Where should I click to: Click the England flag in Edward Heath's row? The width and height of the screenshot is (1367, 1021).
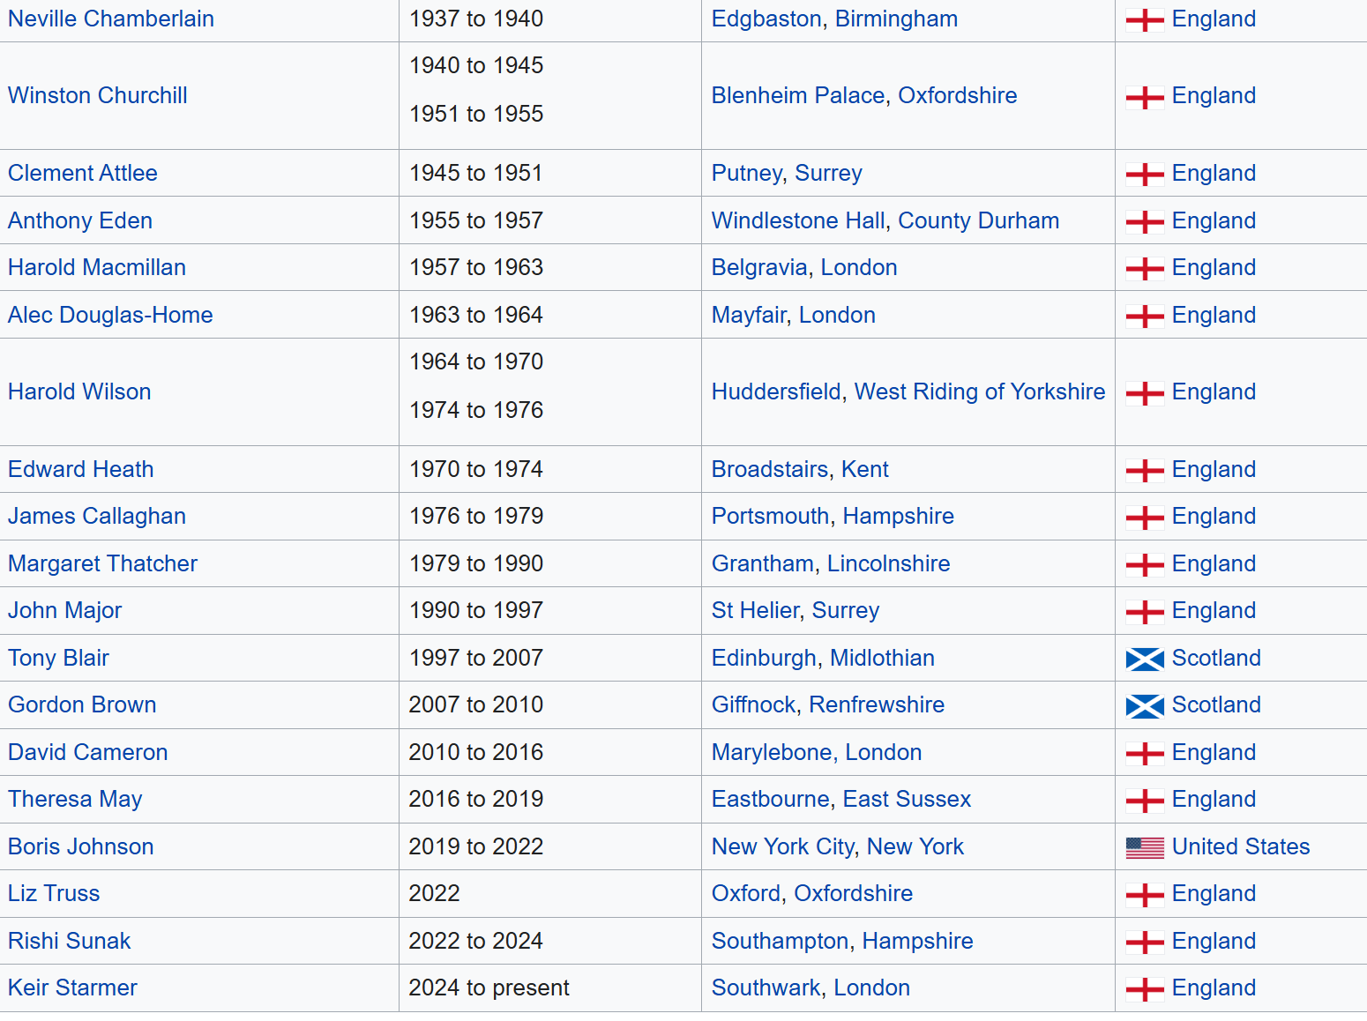click(x=1145, y=471)
